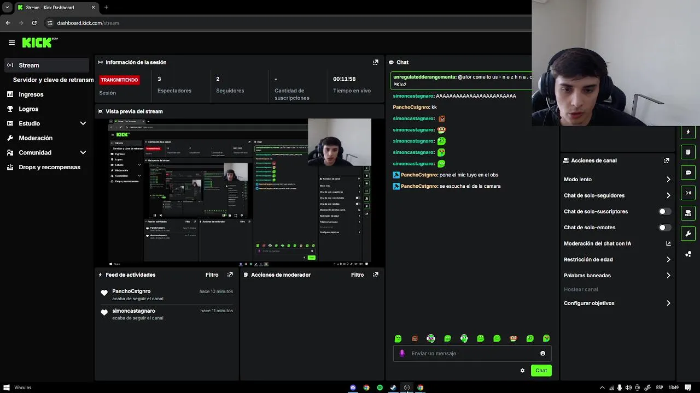Click the Windows Start button

[x=7, y=388]
